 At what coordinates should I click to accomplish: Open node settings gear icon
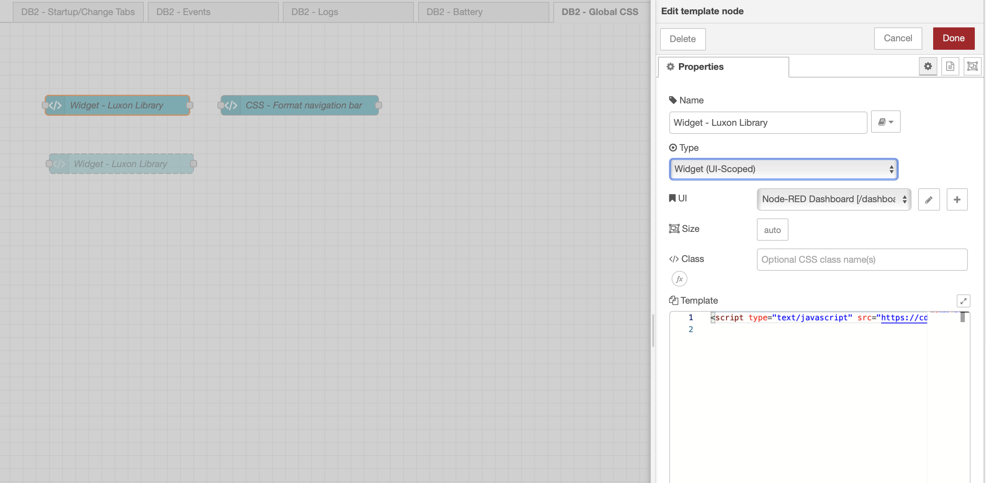928,66
